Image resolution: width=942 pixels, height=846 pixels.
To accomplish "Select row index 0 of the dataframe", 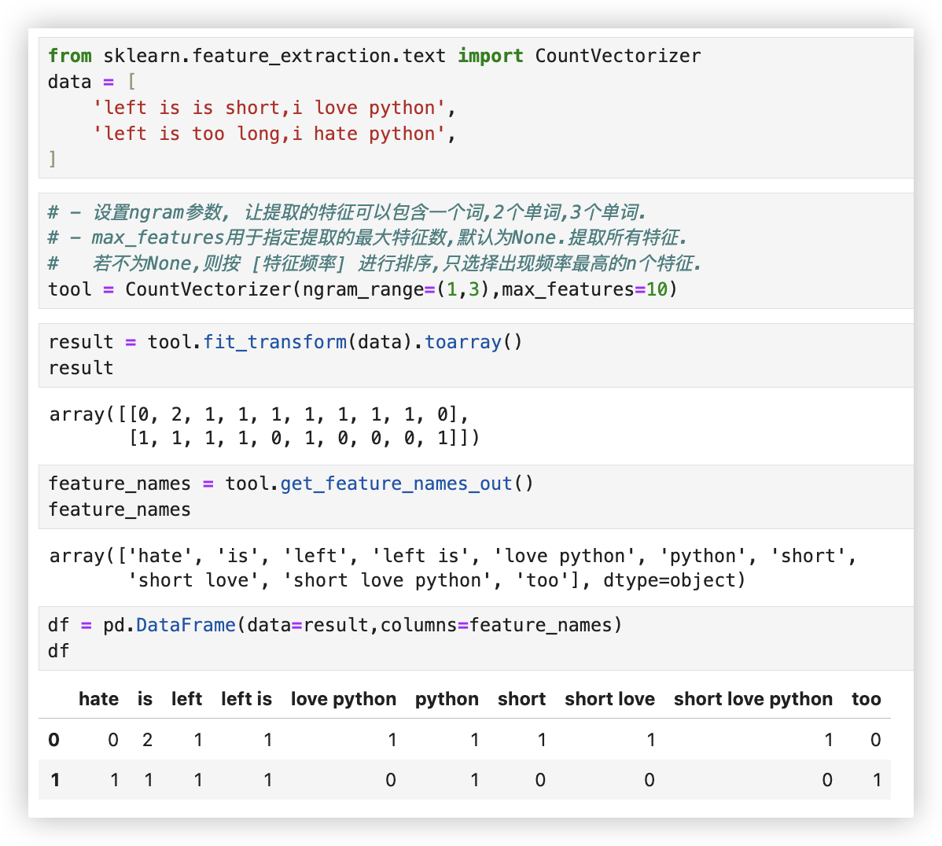I will pyautogui.click(x=53, y=740).
